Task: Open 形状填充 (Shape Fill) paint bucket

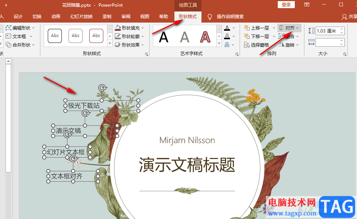Action: (118, 28)
